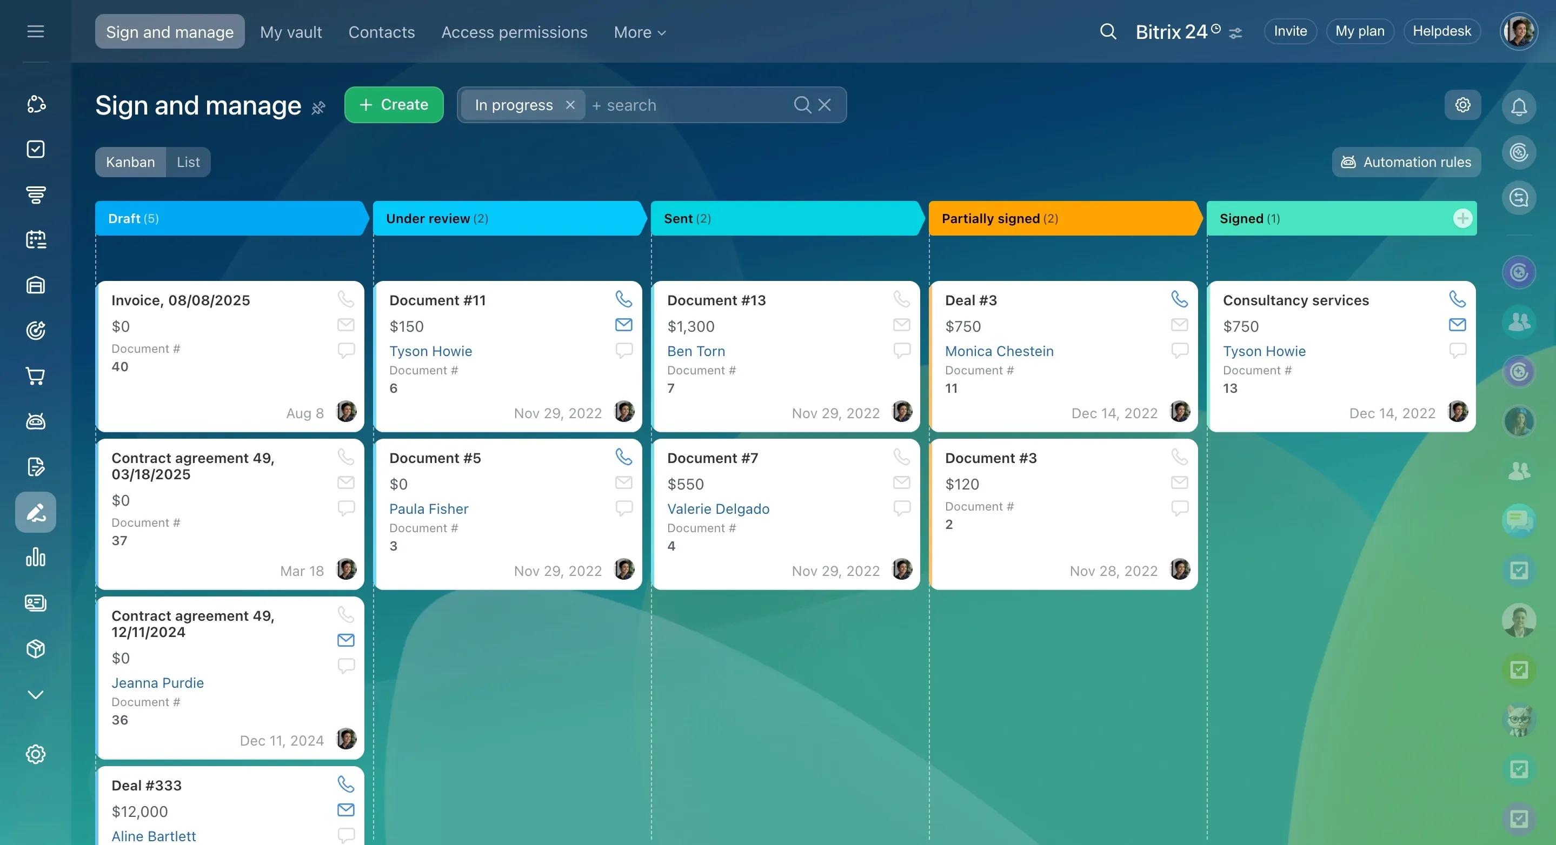Open the notifications bell on the right
1556x845 pixels.
click(1519, 107)
